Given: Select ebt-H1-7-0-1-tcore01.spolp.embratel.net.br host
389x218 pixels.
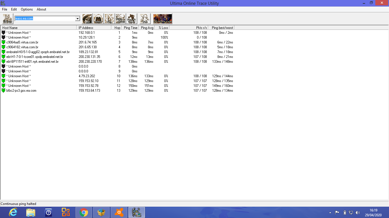Looking at the screenshot, I should pyautogui.click(x=35, y=57).
